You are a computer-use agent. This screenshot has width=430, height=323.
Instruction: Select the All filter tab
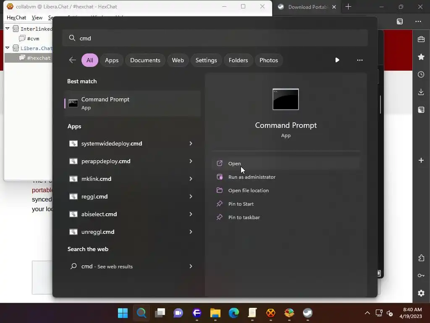90,60
